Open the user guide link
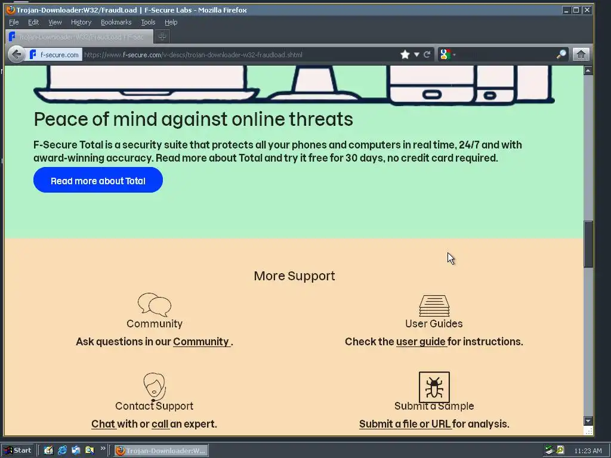This screenshot has height=458, width=611. (x=421, y=342)
